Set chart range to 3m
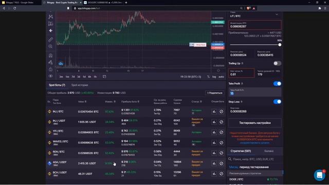The height and width of the screenshot is (185, 329). click(x=61, y=77)
